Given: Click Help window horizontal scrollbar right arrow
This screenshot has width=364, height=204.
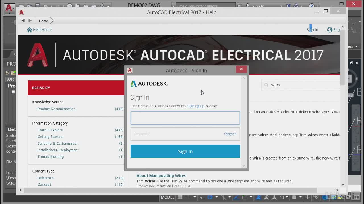Looking at the screenshot, I should pyautogui.click(x=337, y=190).
